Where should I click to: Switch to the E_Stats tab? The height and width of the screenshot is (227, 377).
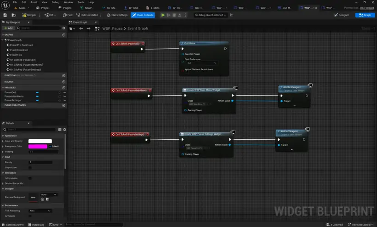point(153,8)
